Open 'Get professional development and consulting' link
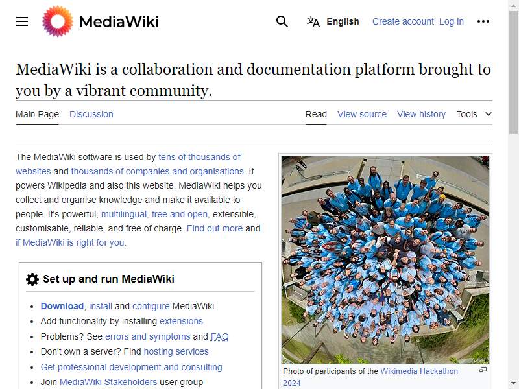Viewport: 519px width, 389px height. [x=132, y=367]
